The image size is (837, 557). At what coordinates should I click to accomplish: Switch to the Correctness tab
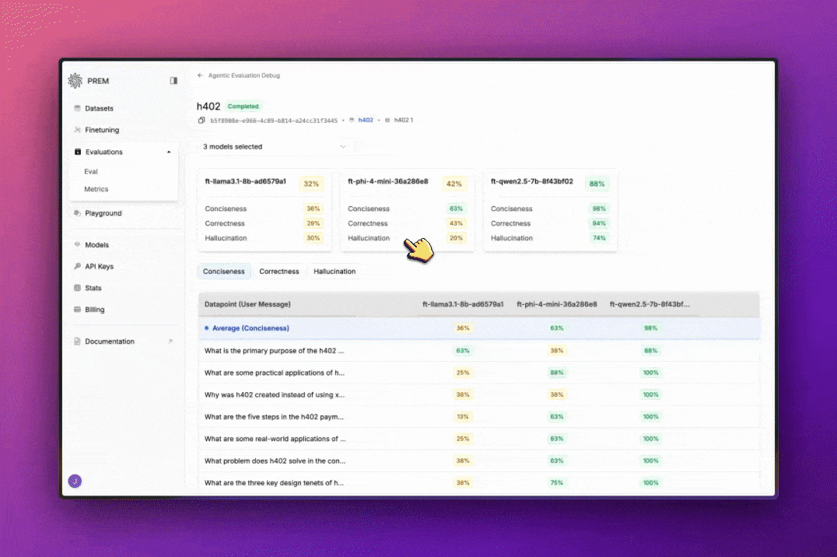(x=279, y=271)
